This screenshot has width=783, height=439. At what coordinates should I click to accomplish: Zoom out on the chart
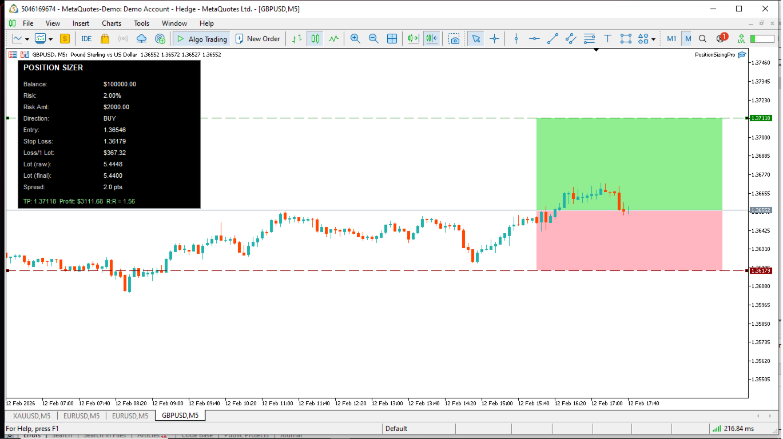[x=373, y=39]
